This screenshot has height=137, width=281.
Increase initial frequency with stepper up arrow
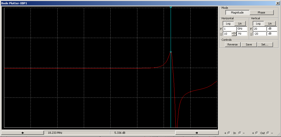click(234, 32)
